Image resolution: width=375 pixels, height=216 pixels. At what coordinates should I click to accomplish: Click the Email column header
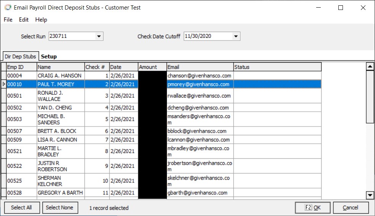tap(200, 67)
